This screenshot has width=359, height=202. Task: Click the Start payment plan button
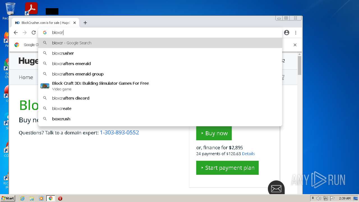pyautogui.click(x=227, y=168)
